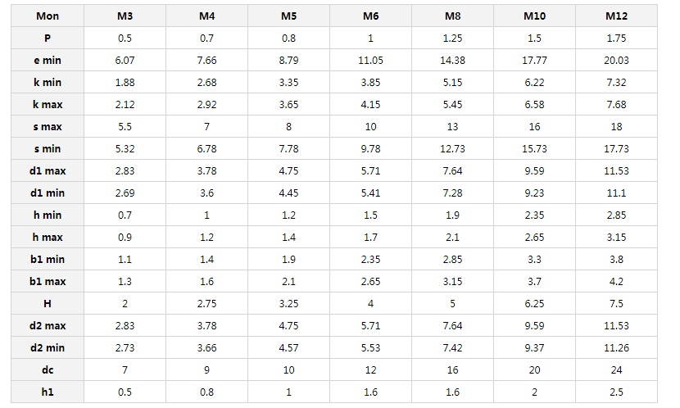Click the b1 min row label

[x=48, y=259]
